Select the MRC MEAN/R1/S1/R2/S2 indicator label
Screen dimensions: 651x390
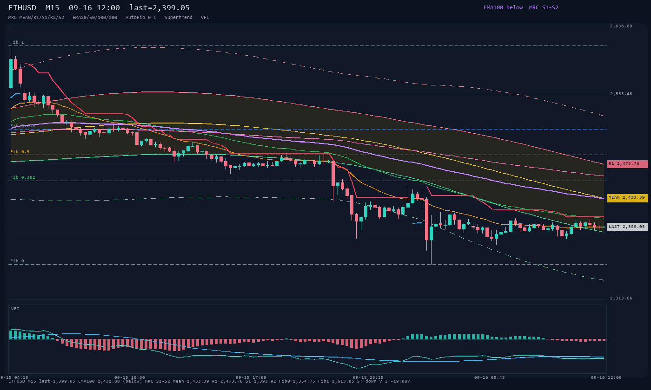point(36,17)
